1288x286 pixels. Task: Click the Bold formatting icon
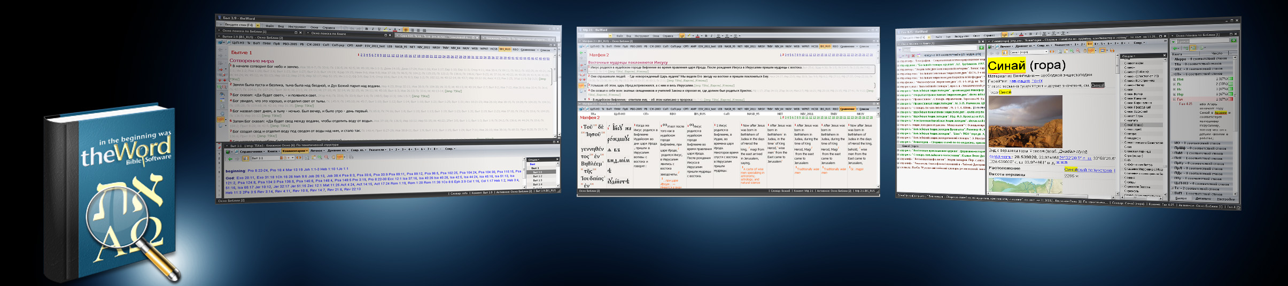tap(366, 29)
